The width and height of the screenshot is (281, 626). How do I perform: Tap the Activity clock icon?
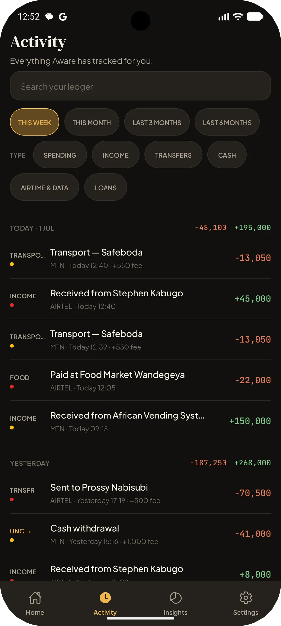(x=105, y=598)
